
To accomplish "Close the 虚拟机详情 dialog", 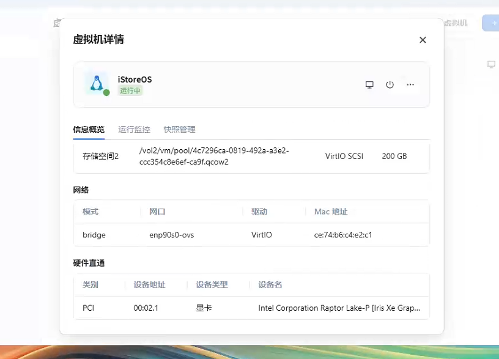I will [x=423, y=40].
